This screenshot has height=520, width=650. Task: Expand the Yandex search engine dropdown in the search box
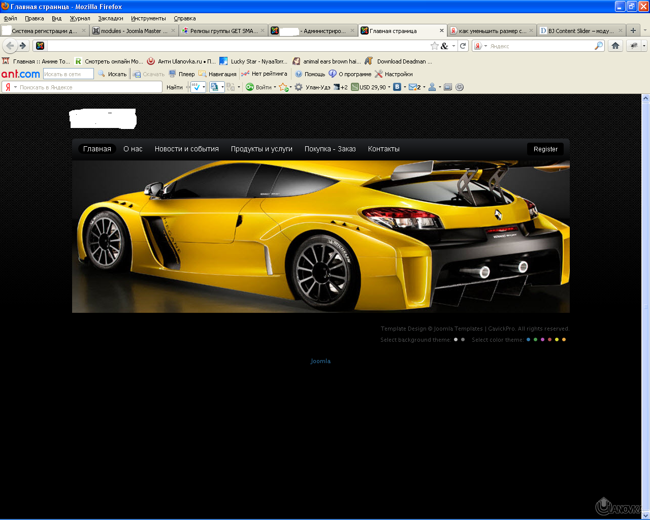pyautogui.click(x=485, y=46)
